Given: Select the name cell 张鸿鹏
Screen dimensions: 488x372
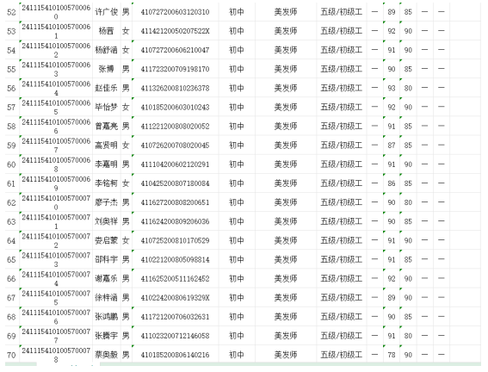Looking at the screenshot, I should [x=107, y=317].
